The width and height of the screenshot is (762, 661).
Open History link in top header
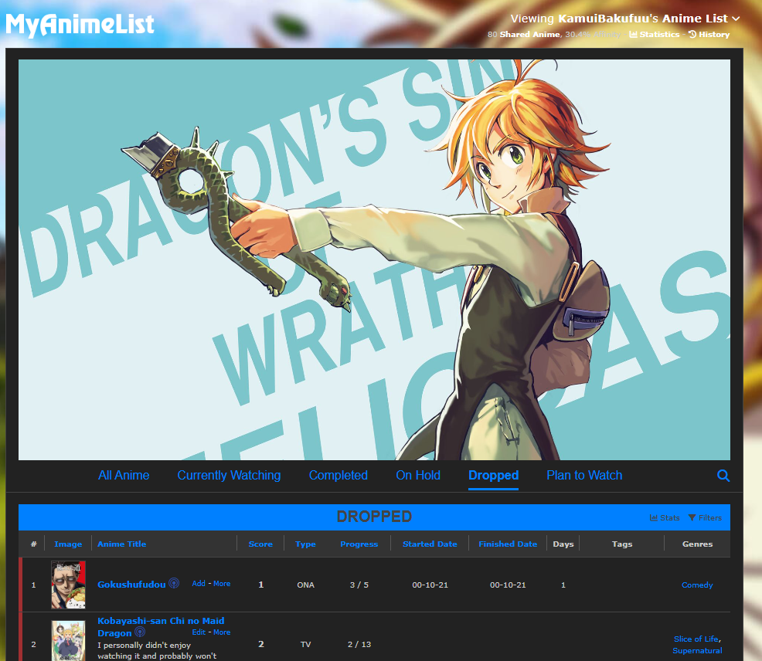tap(709, 35)
